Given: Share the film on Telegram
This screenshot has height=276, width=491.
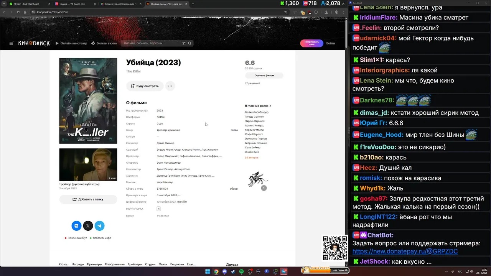Looking at the screenshot, I should 99,226.
